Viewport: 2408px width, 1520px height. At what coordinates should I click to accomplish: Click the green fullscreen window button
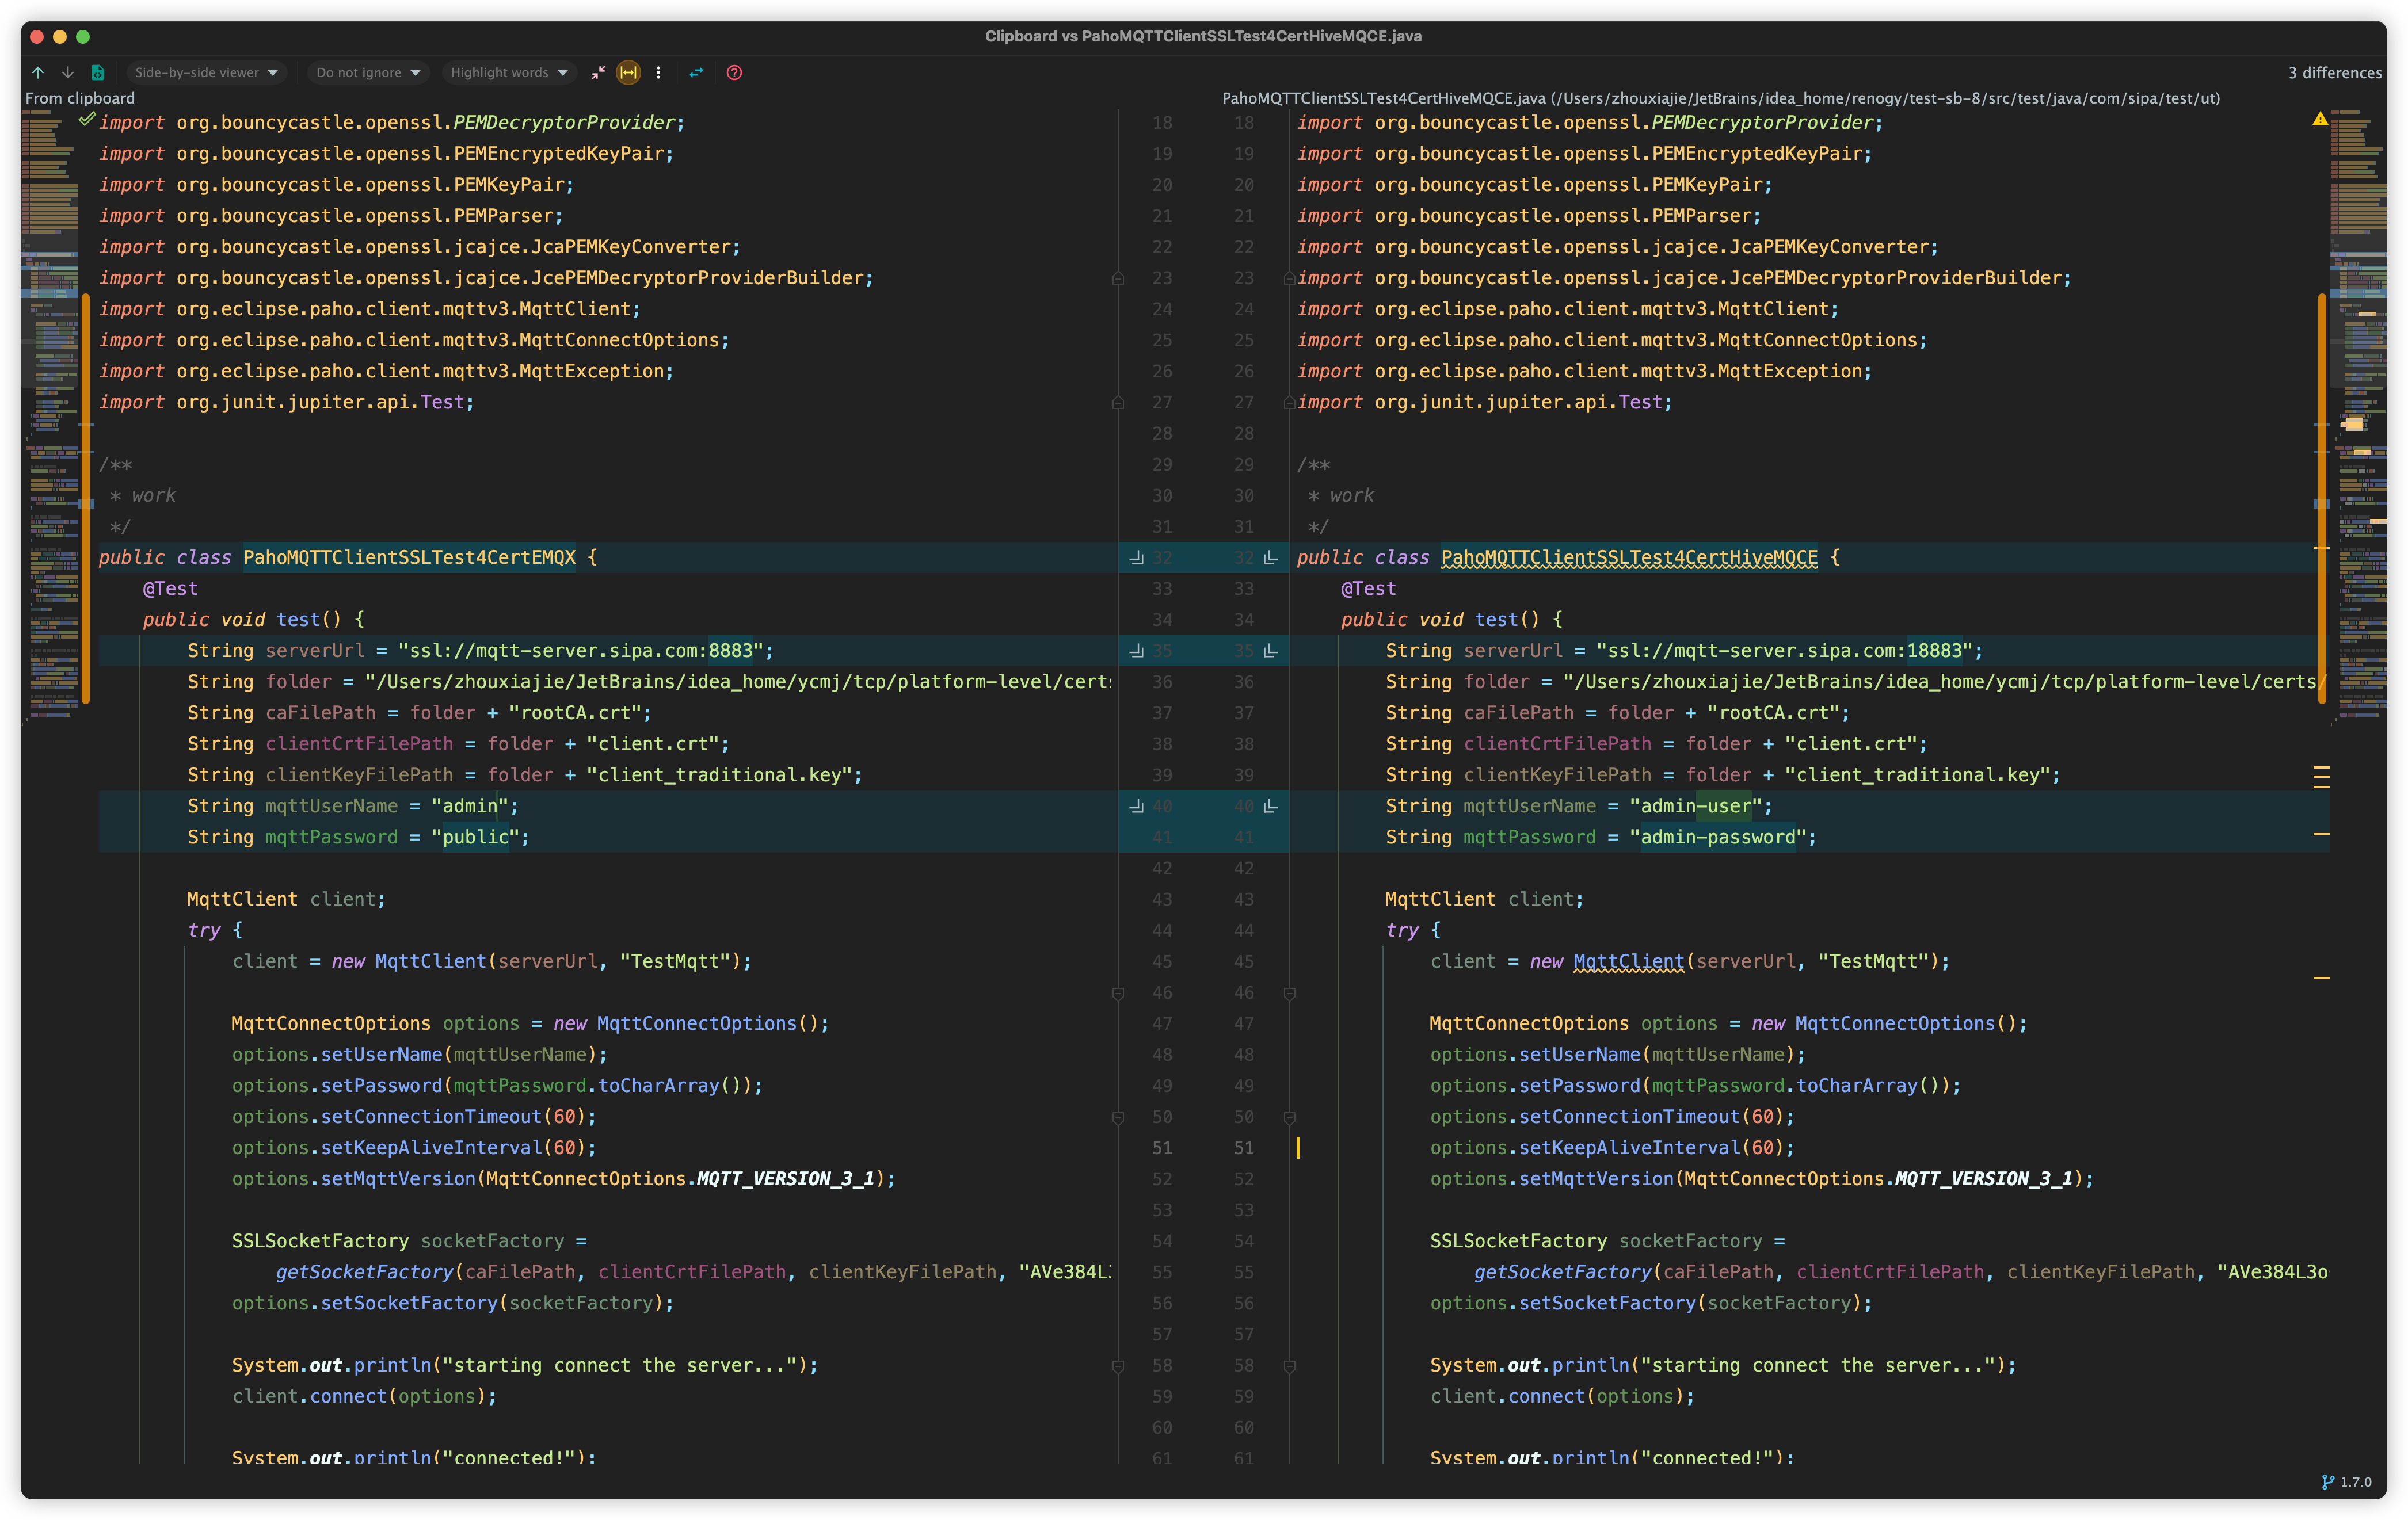coord(83,37)
